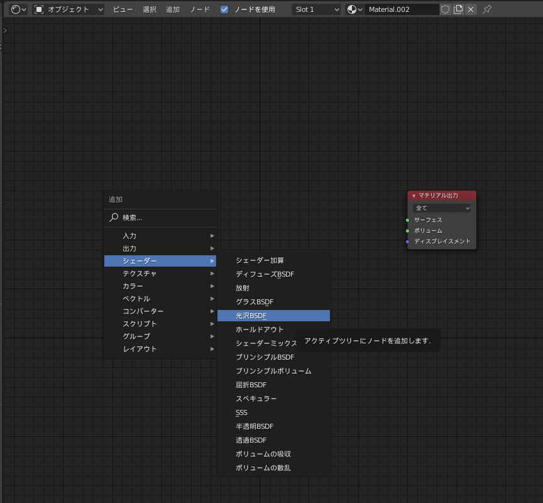The height and width of the screenshot is (503, 543).
Task: Add a 半透明BSDF node
Action: coord(273,426)
